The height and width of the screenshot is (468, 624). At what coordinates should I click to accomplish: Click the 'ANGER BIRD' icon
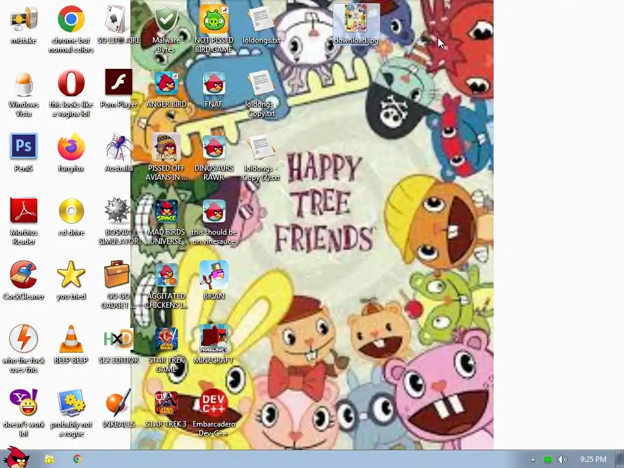coord(166,83)
